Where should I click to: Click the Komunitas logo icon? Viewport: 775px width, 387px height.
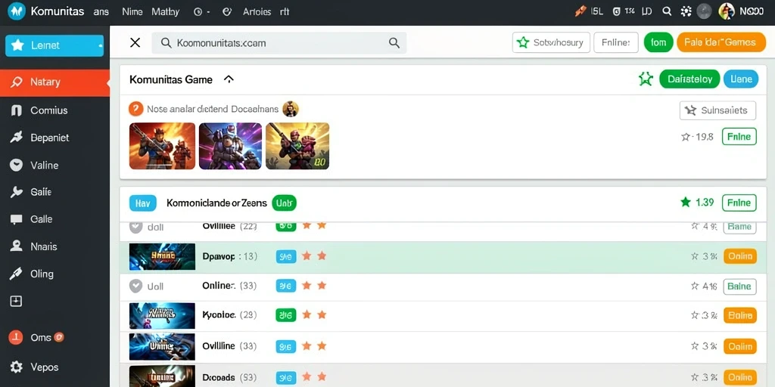[x=17, y=11]
